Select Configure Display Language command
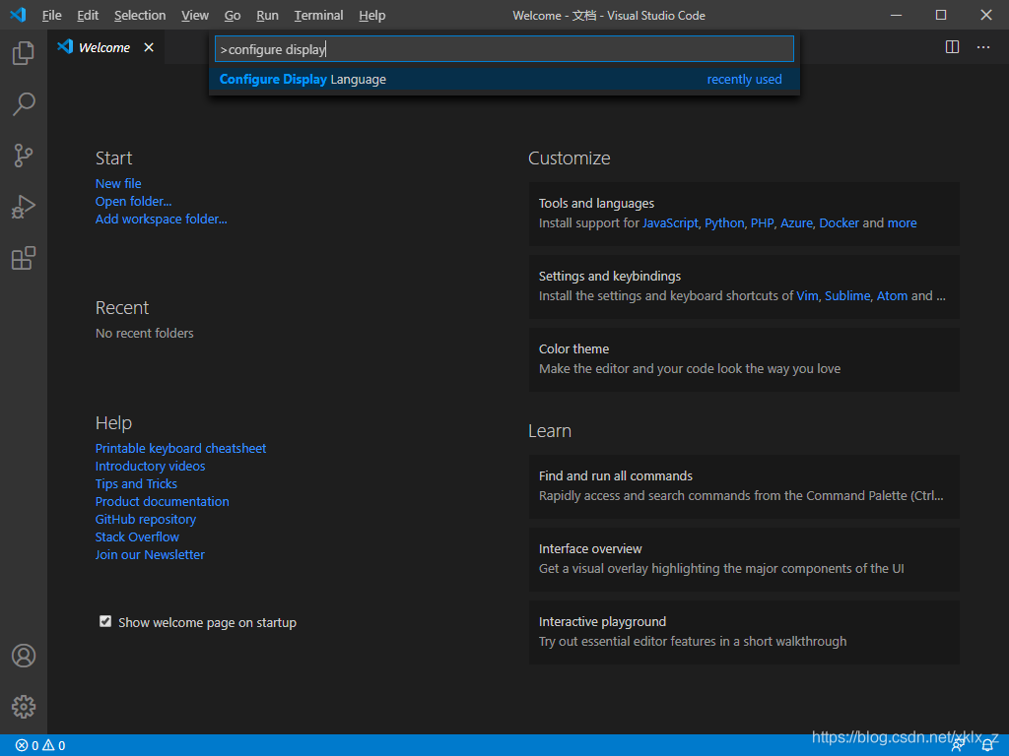Screen dimensions: 1009x756 (504, 79)
